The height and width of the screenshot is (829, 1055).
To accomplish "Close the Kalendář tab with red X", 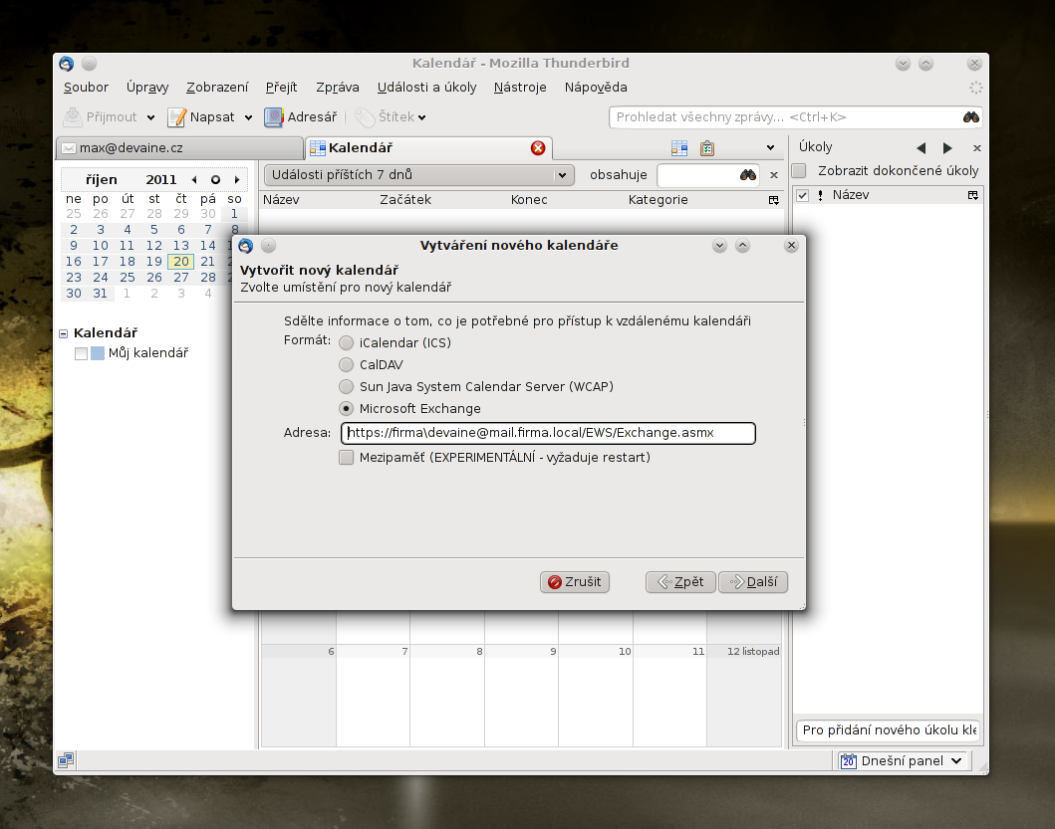I will click(538, 148).
